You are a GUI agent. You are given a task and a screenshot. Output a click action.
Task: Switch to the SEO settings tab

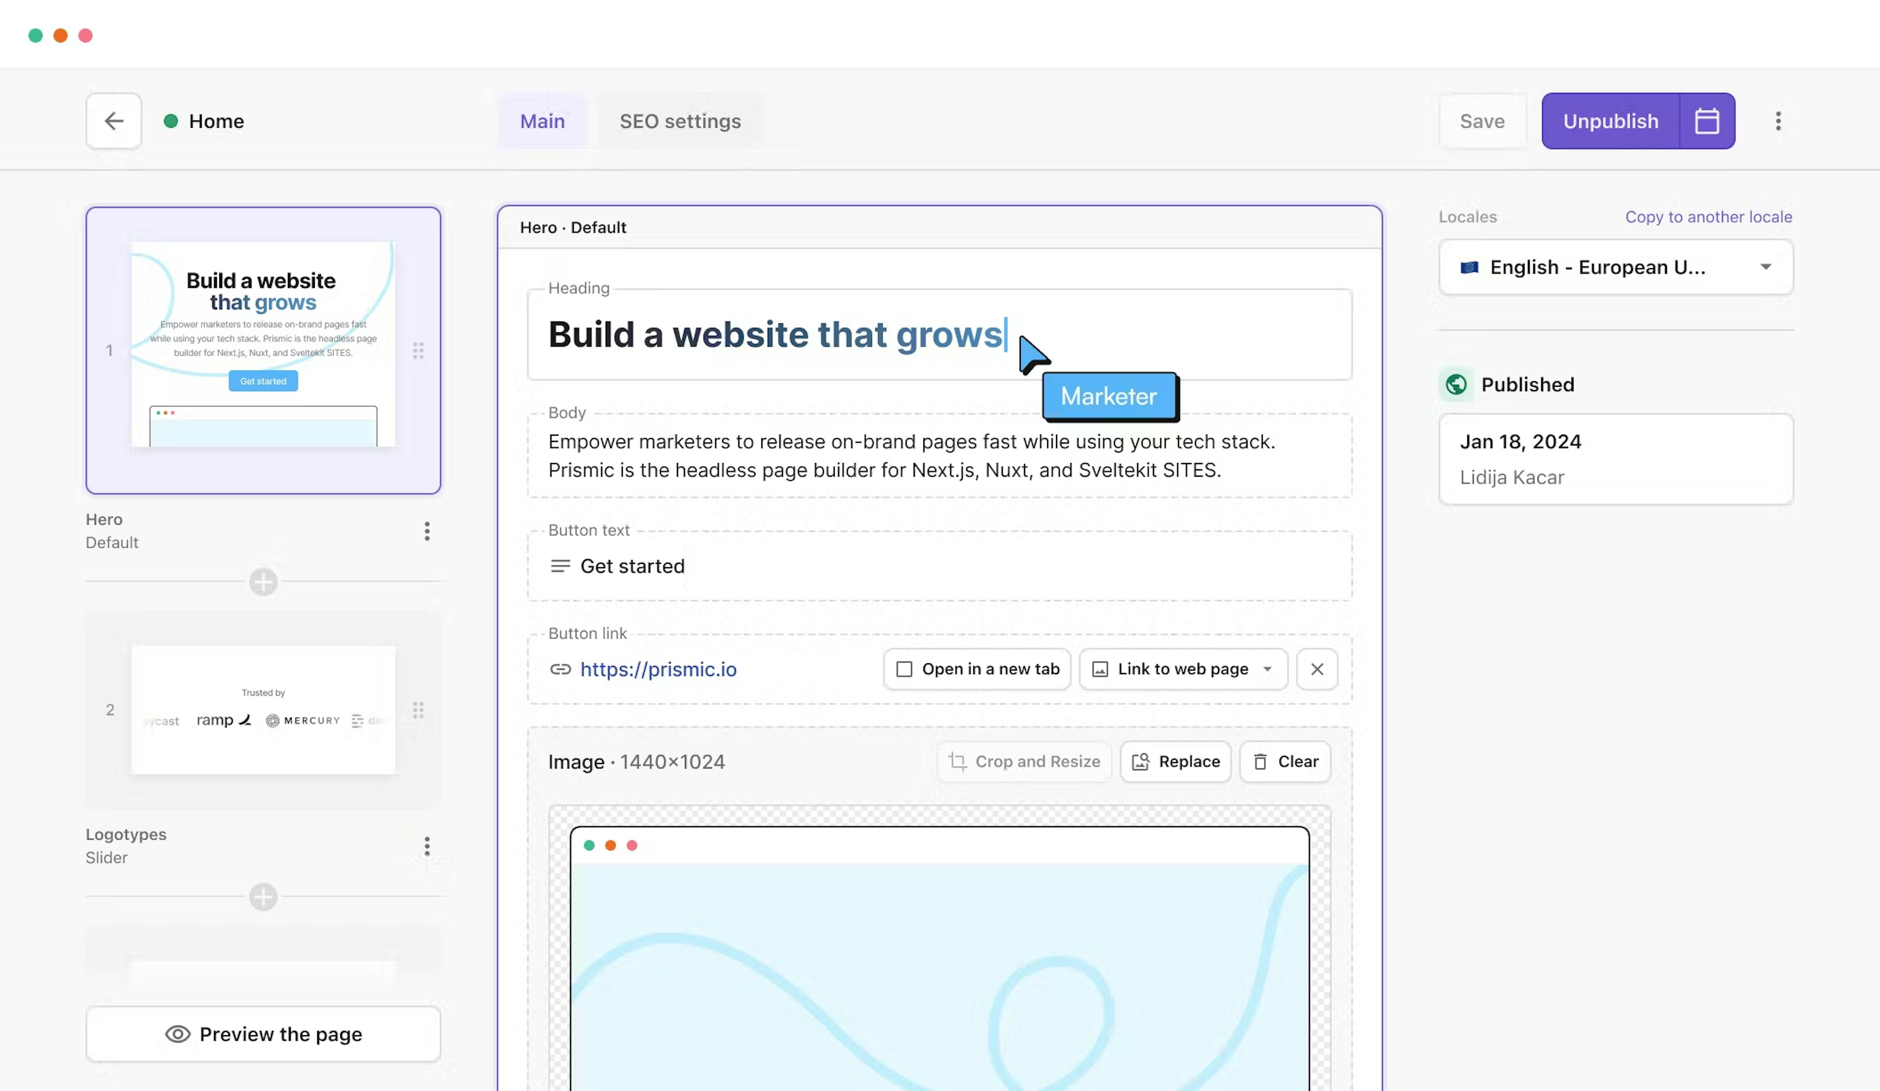point(680,121)
